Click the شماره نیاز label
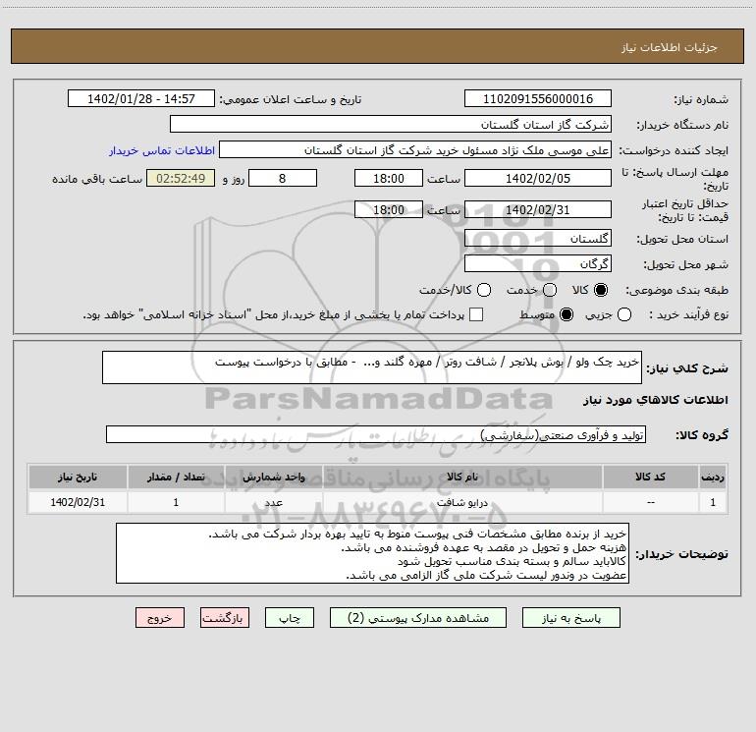756x732 pixels. pyautogui.click(x=701, y=99)
